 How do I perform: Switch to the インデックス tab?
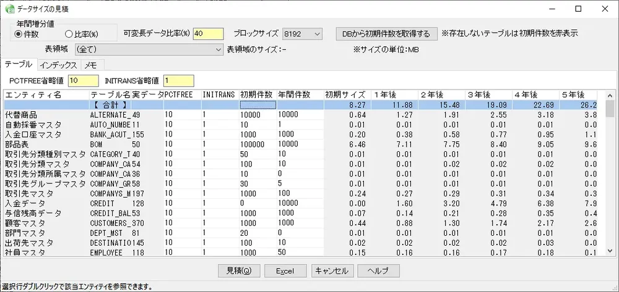pos(58,65)
